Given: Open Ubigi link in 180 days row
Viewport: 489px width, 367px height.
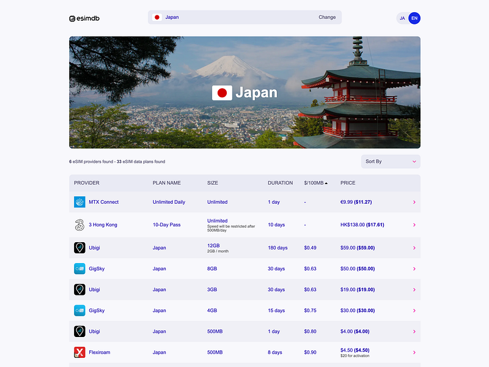Looking at the screenshot, I should tap(94, 248).
